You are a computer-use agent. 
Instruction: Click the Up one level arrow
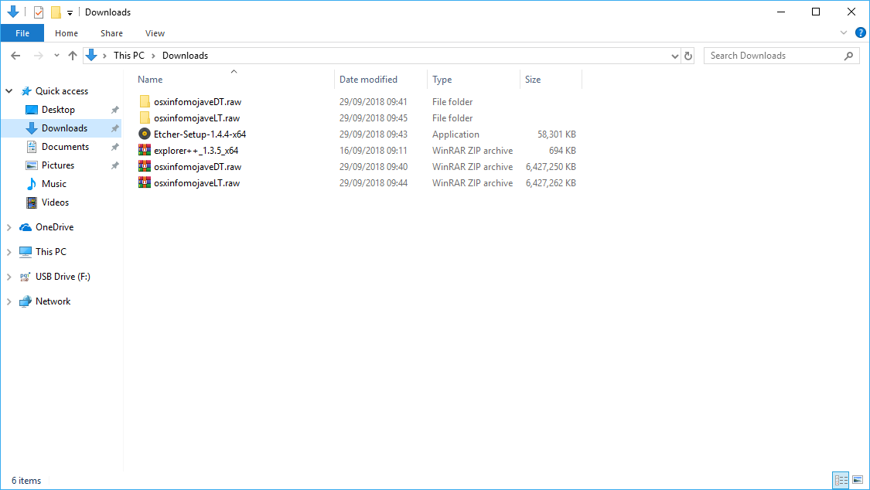[x=73, y=56]
